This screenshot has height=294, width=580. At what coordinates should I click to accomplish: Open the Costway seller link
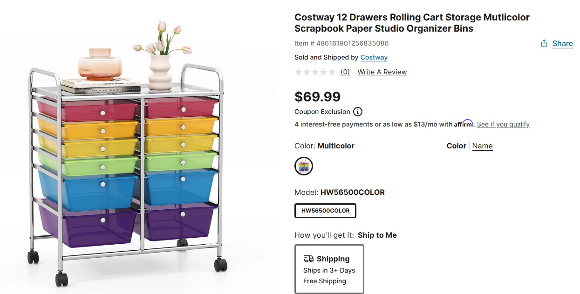[374, 57]
